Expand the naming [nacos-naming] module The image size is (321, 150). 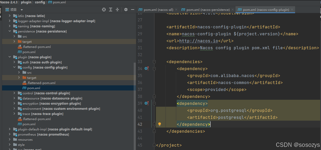10,26
